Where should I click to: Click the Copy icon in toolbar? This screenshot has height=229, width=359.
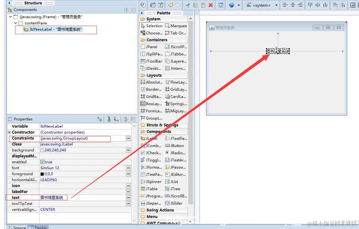[x=195, y=5]
